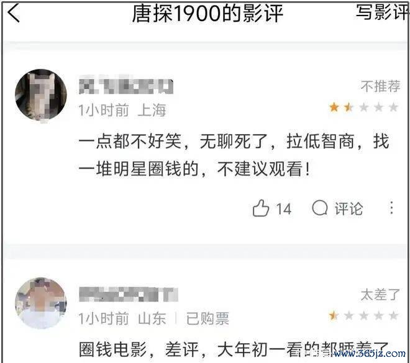Image resolution: width=410 pixels, height=363 pixels.
Task: Open the three-dot more options menu
Action: [x=391, y=208]
